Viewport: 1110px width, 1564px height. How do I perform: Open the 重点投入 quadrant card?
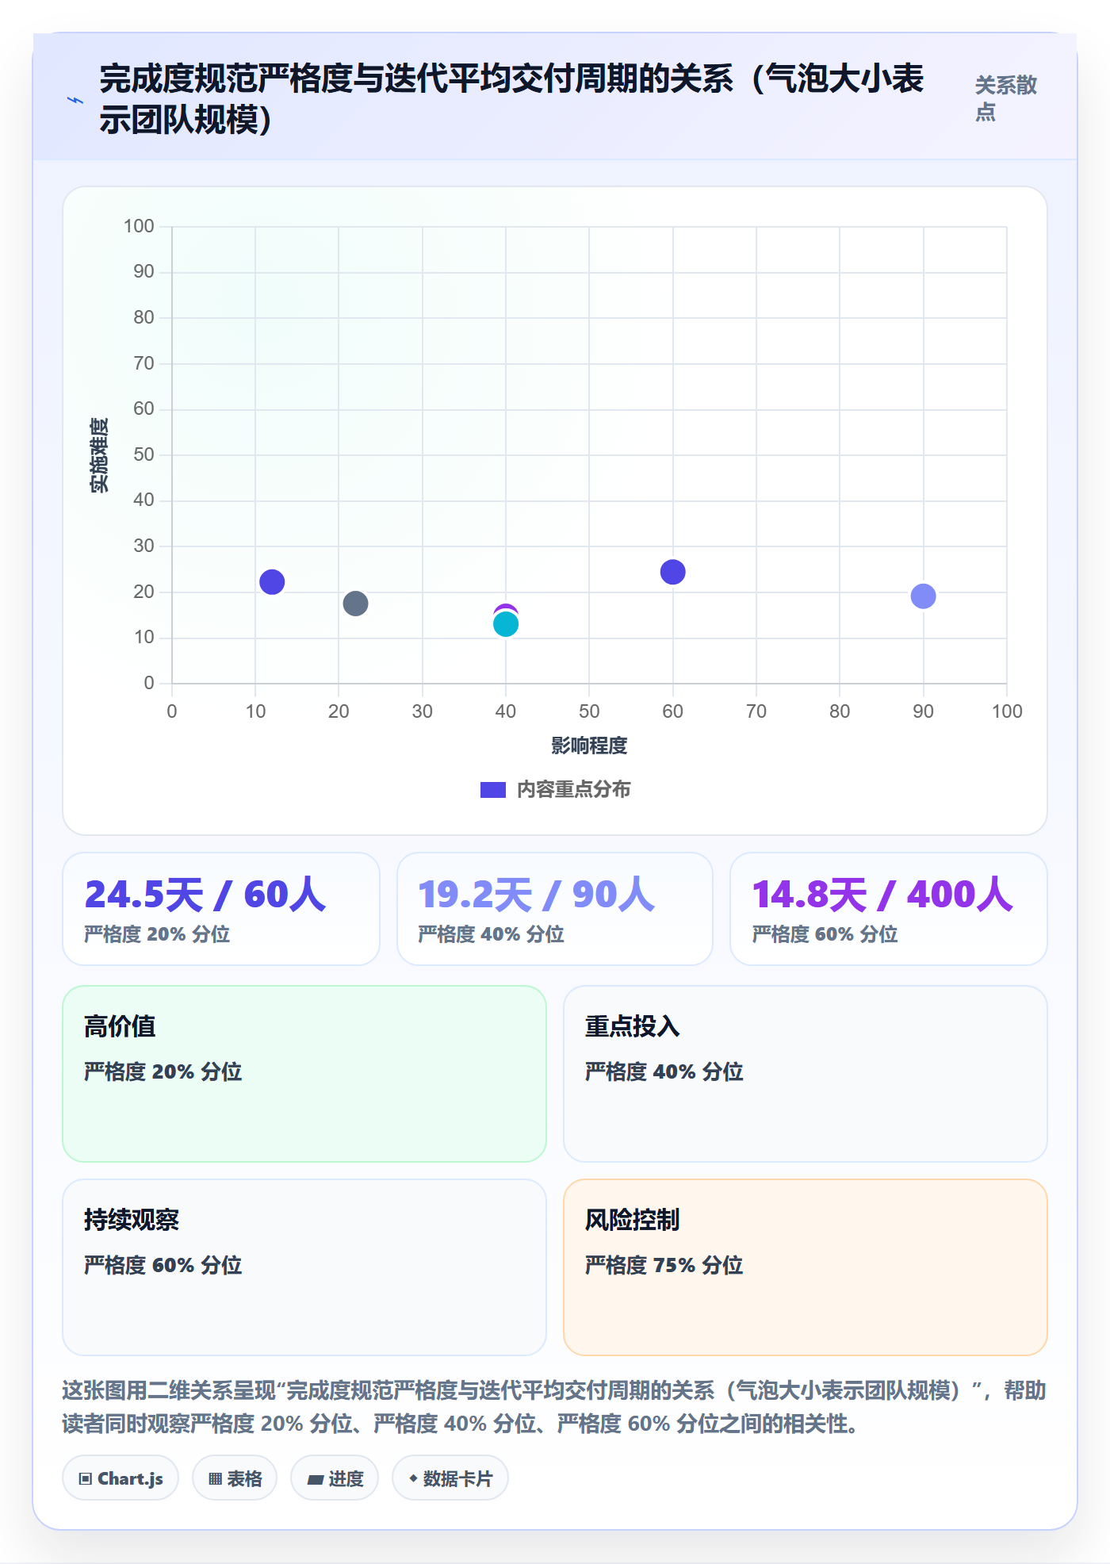pyautogui.click(x=806, y=1074)
